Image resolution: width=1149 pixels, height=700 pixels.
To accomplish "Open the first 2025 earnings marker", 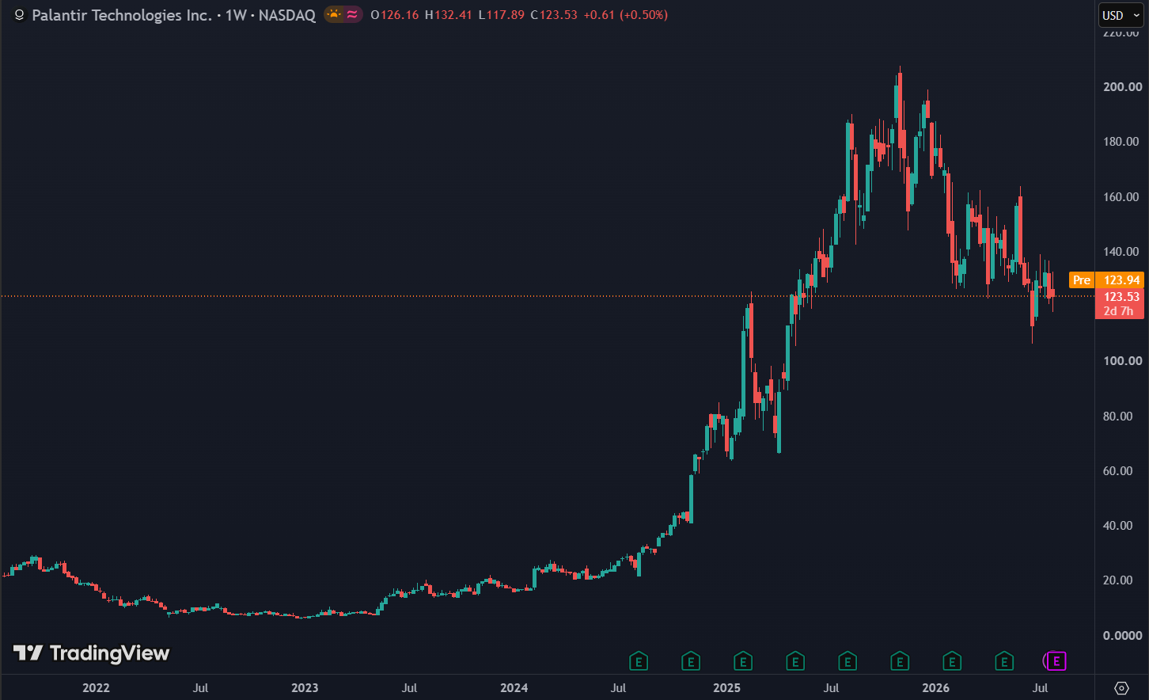I will tap(743, 660).
